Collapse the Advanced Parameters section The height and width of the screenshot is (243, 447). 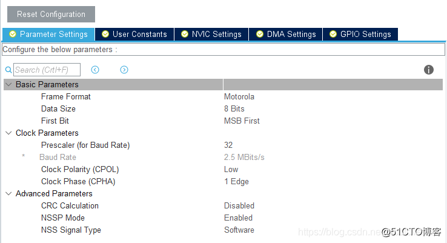coord(8,194)
